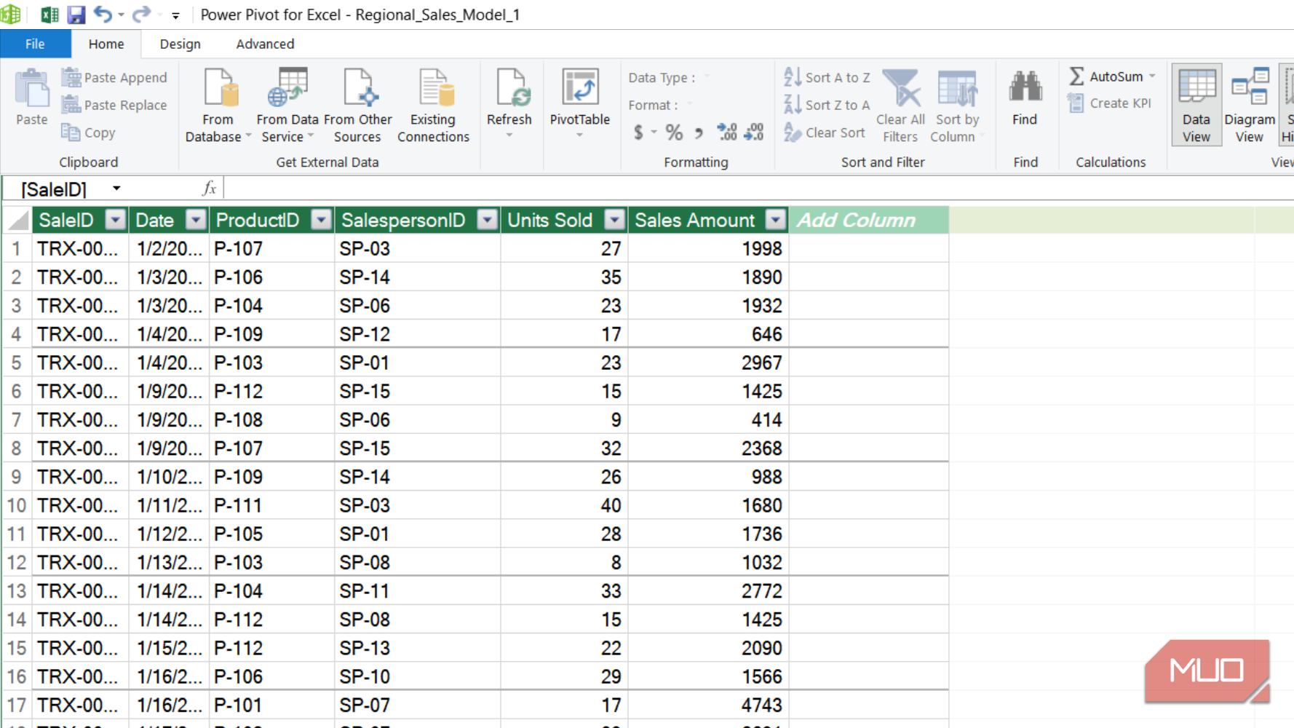Viewport: 1294px width, 728px height.
Task: Open SaleID column filter dropdown
Action: (x=116, y=220)
